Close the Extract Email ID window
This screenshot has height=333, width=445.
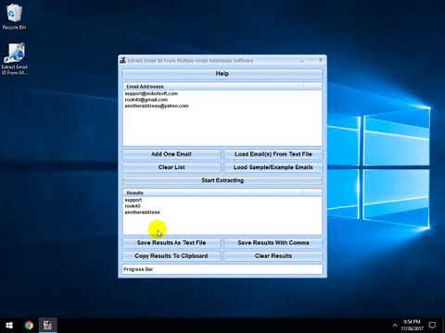point(321,60)
